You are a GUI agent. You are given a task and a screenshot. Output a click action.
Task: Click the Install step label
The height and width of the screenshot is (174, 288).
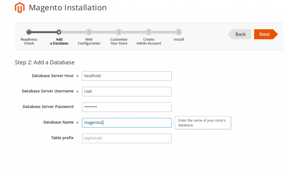(179, 39)
